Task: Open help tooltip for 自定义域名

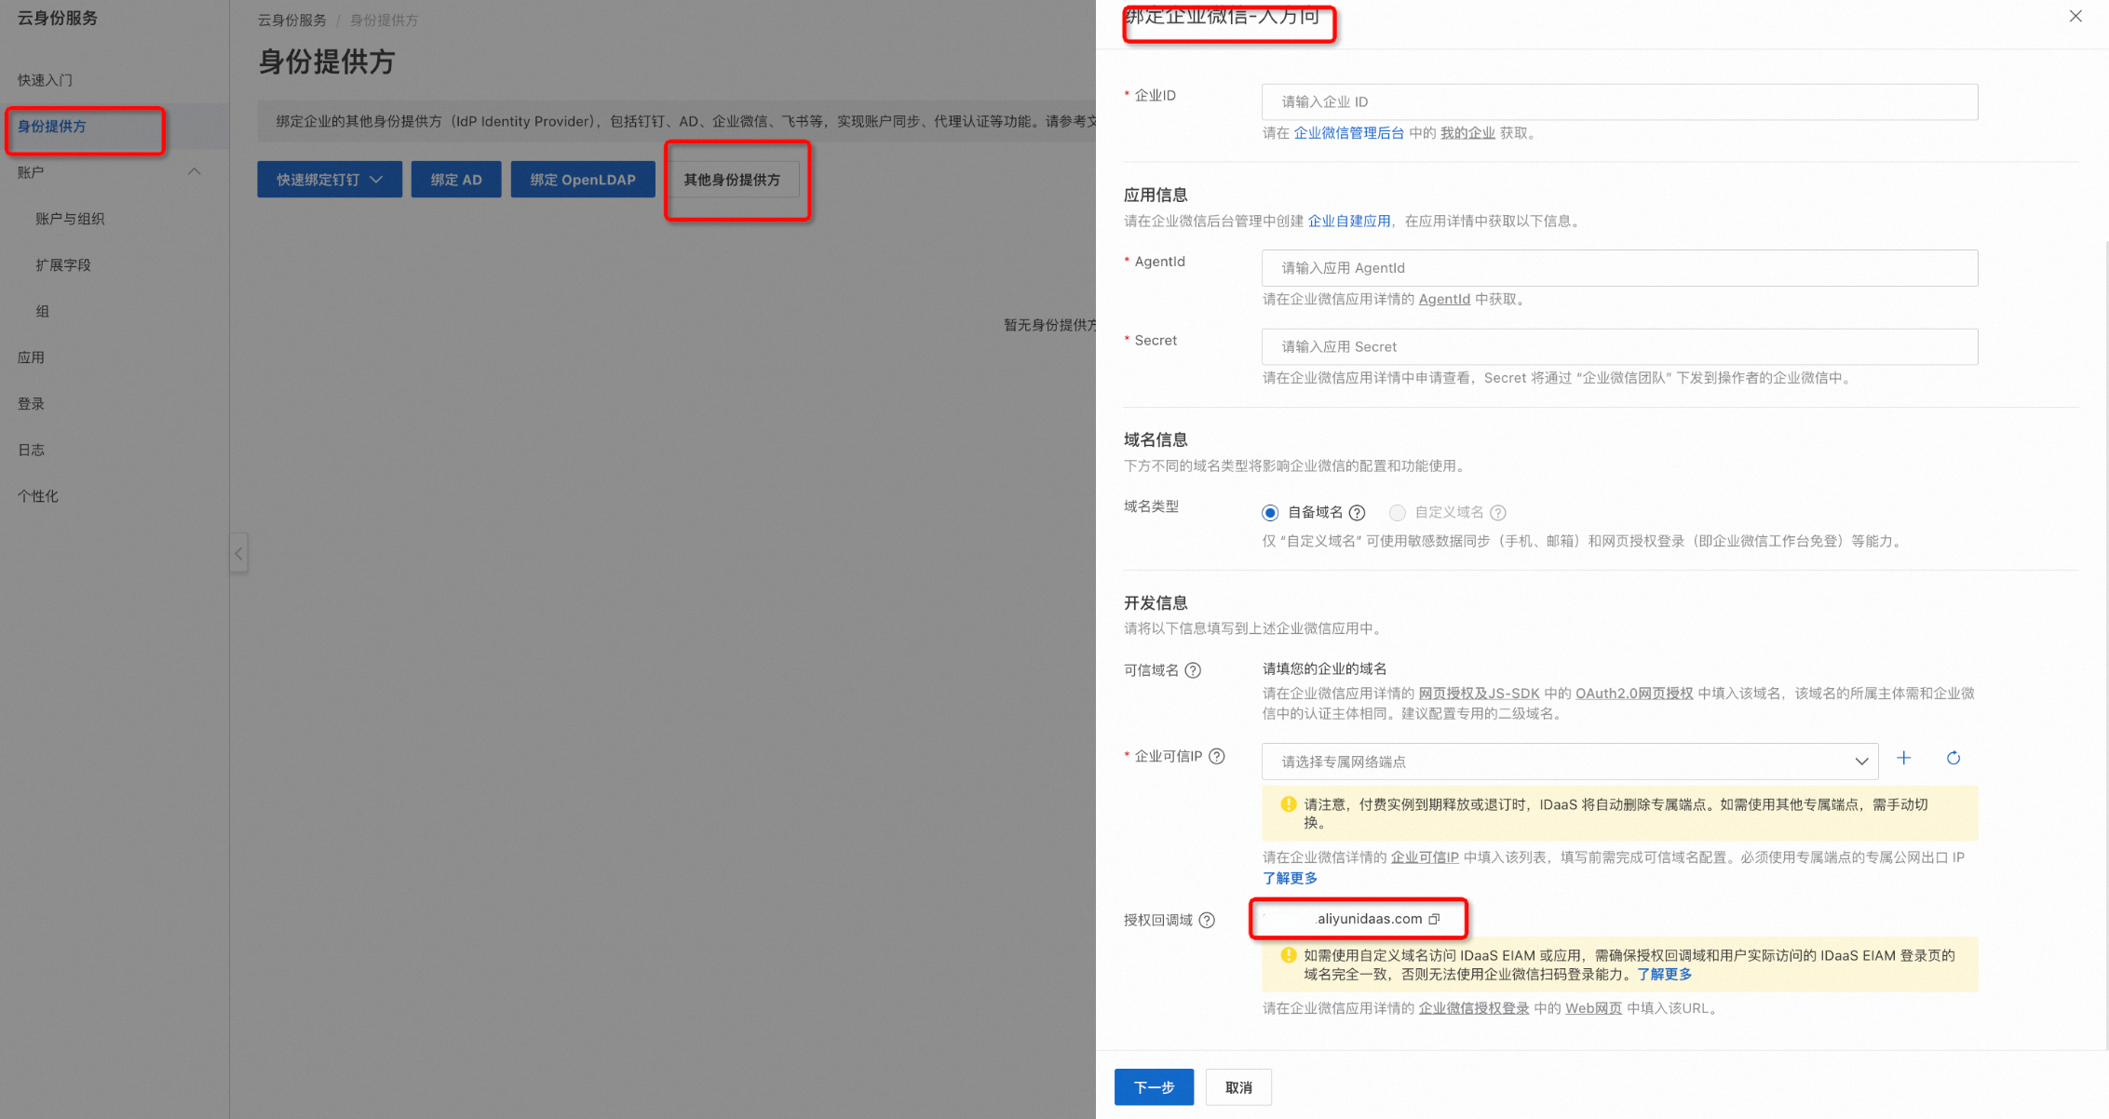Action: pos(1498,513)
